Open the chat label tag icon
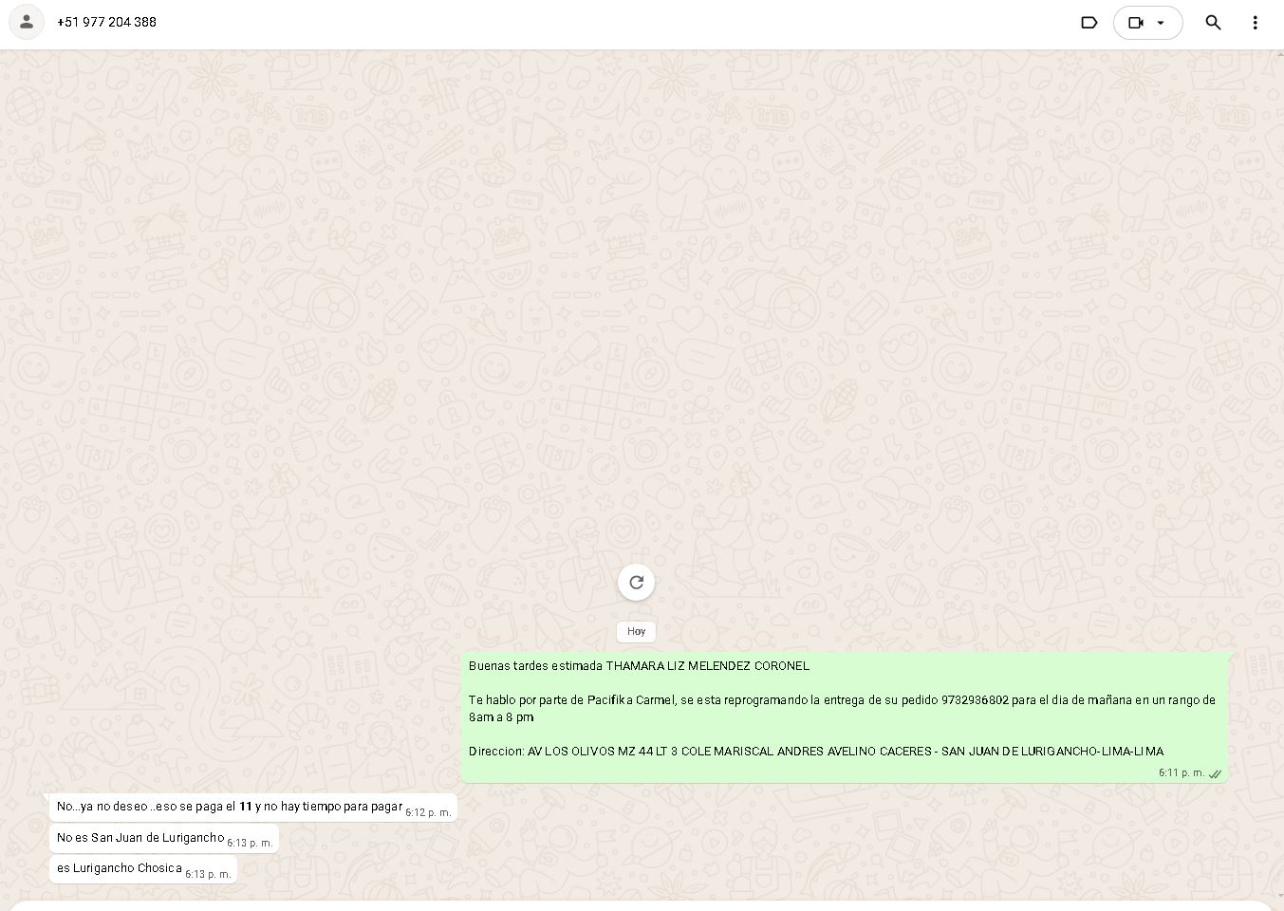 tap(1089, 23)
